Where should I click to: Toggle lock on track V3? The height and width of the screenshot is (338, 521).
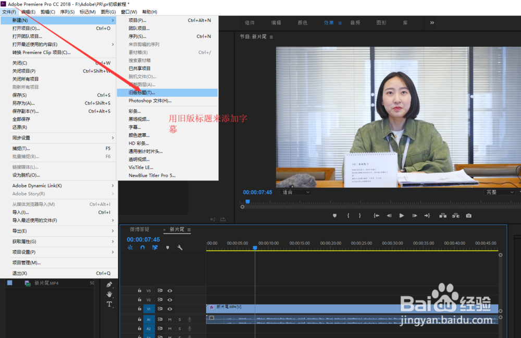(x=140, y=291)
